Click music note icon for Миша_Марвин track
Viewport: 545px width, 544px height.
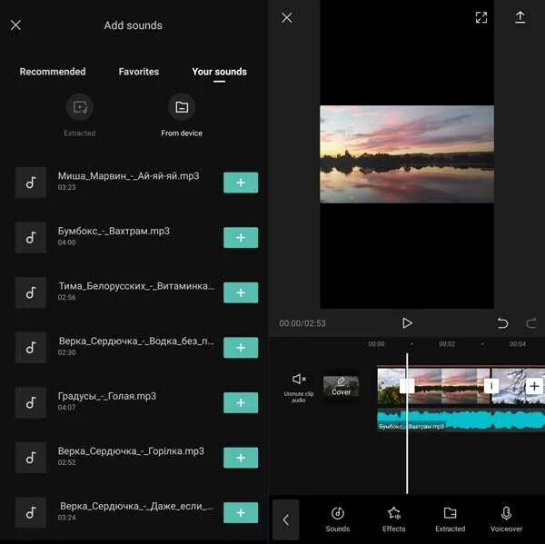coord(31,183)
